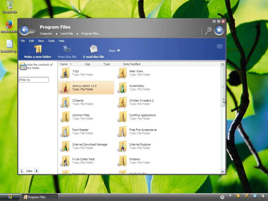Open the Help menu

coord(61,41)
